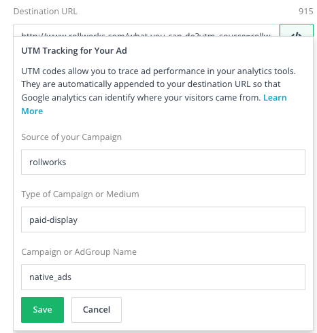Click the Medium field containing paid-display
The image size is (317, 333).
point(163,220)
